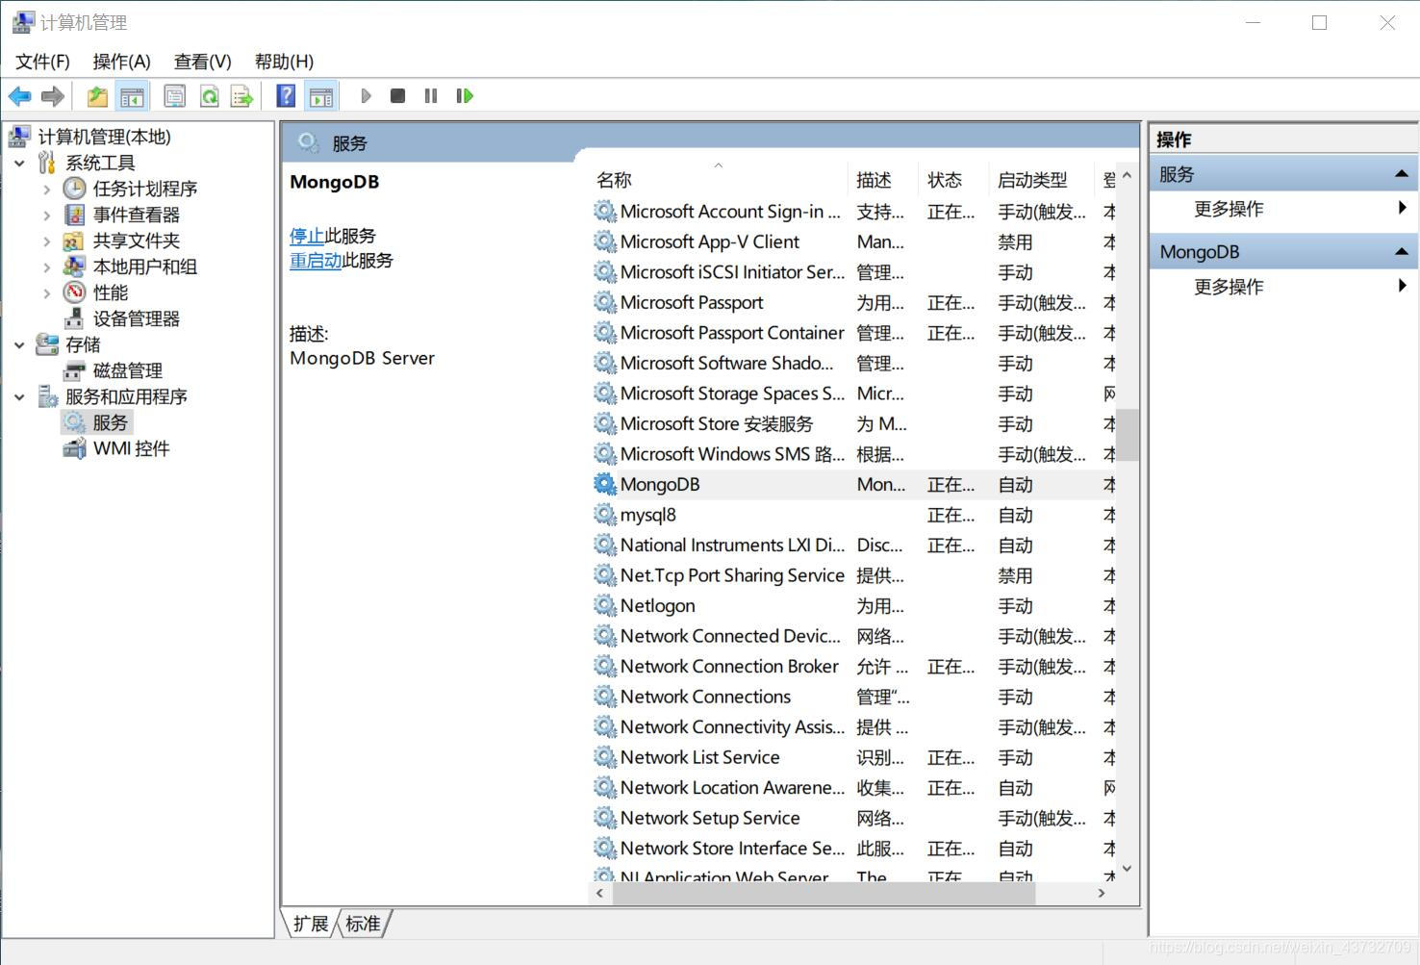Image resolution: width=1420 pixels, height=965 pixels.
Task: Click the Pause Service icon
Action: [431, 96]
